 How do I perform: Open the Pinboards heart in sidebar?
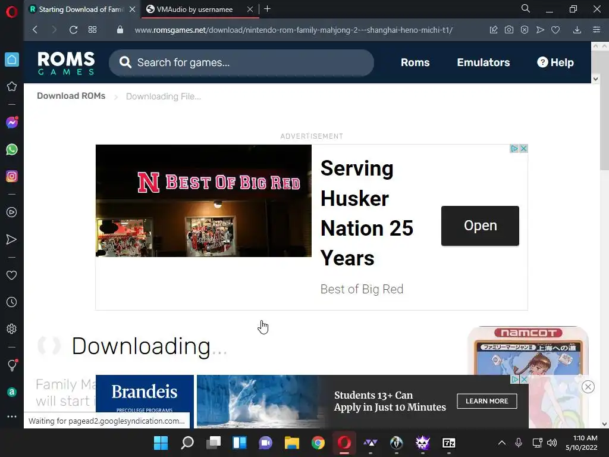12,275
